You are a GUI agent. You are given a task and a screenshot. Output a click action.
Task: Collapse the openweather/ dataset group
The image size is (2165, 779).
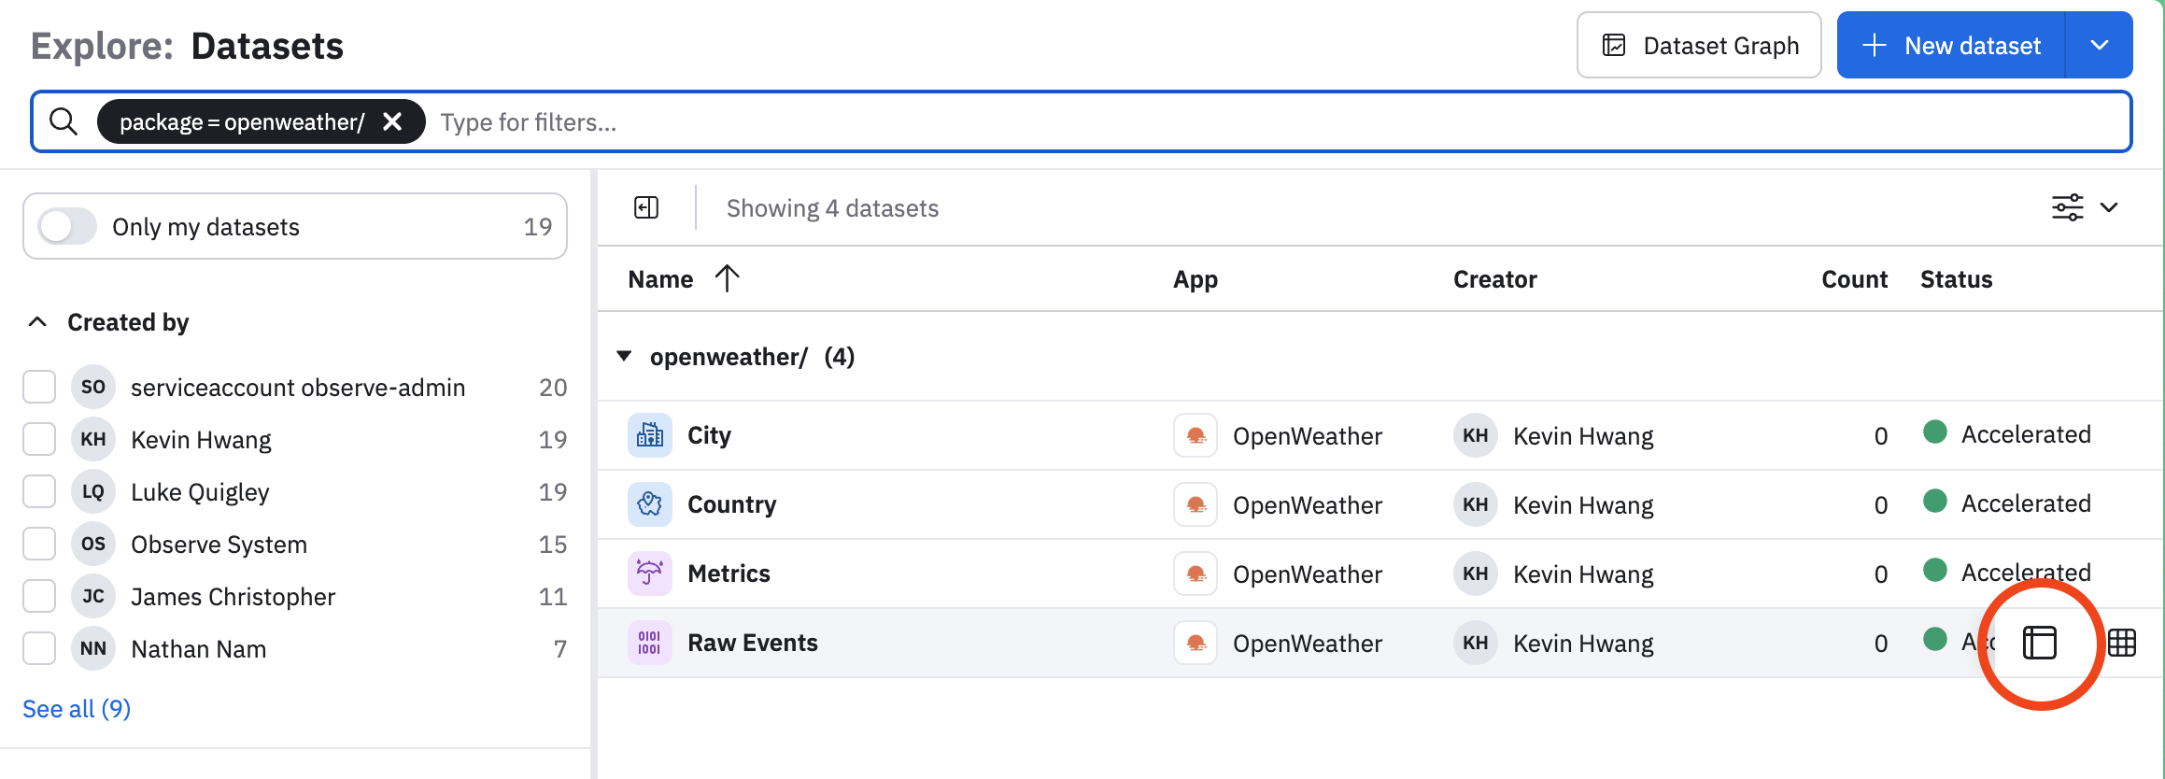click(x=624, y=356)
